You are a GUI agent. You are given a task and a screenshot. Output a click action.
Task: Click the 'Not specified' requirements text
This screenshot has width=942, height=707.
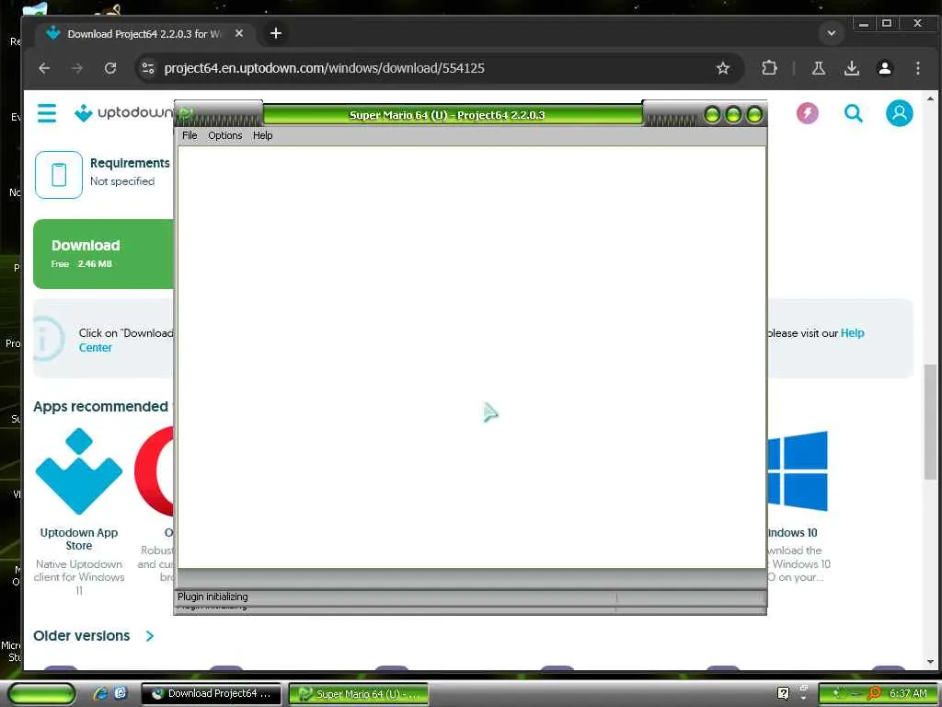(122, 181)
